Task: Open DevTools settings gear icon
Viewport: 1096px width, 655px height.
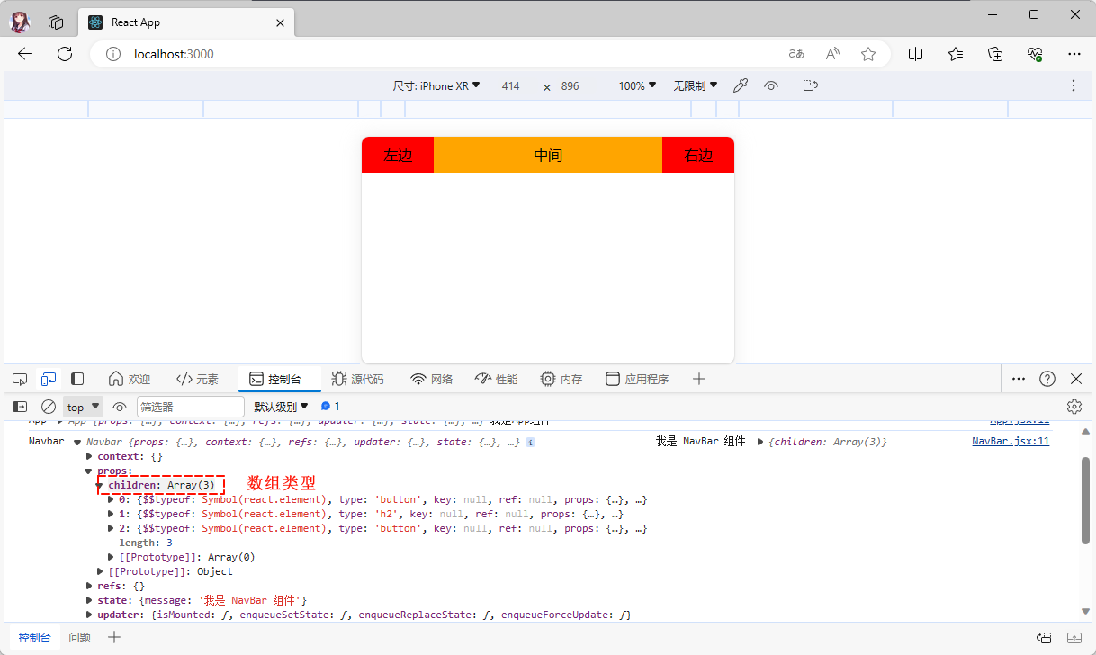Action: tap(1074, 407)
